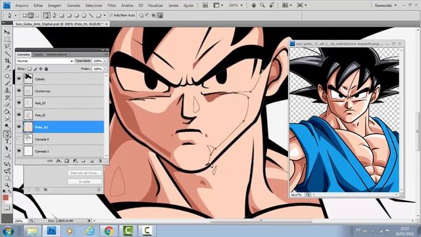The image size is (421, 237).
Task: Hide the Contornos layer
Action: pyautogui.click(x=19, y=91)
